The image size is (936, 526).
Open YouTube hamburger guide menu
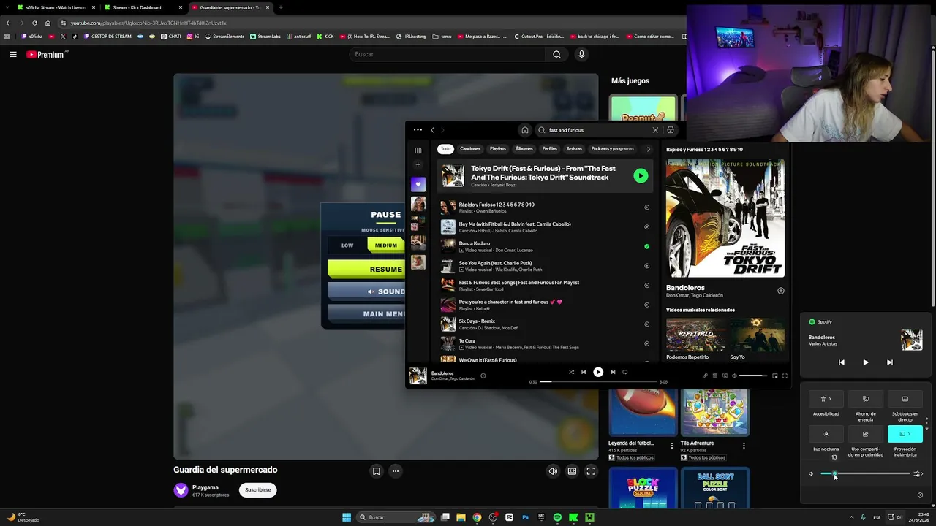12,54
